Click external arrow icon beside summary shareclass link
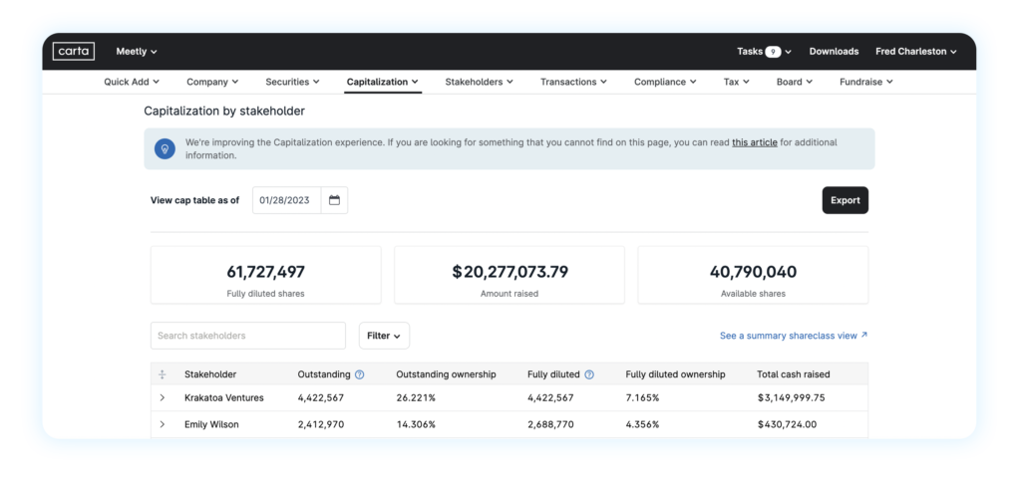1021x482 pixels. click(x=864, y=335)
